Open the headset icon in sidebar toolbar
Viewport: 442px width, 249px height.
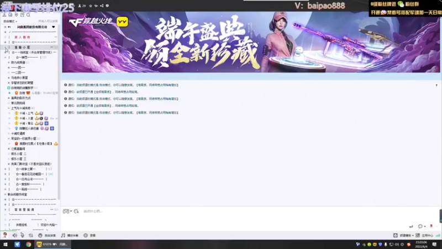[x=10, y=15]
